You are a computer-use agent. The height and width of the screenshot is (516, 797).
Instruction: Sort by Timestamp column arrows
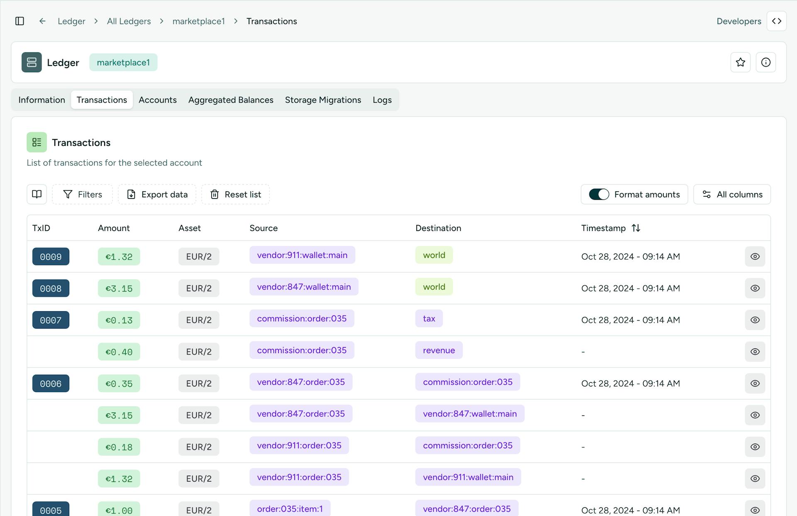[636, 228]
